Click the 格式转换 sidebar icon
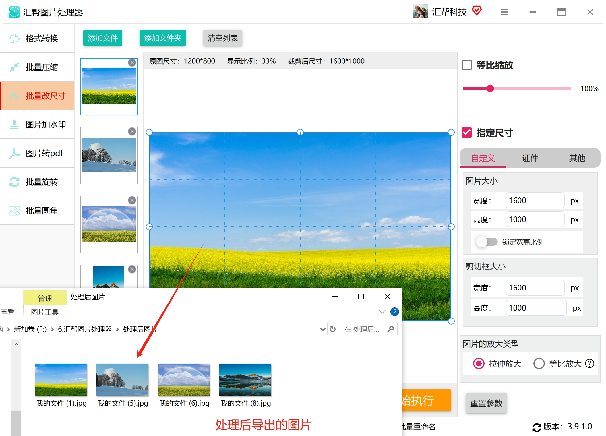Viewport: 606px width, 436px height. pyautogui.click(x=14, y=38)
